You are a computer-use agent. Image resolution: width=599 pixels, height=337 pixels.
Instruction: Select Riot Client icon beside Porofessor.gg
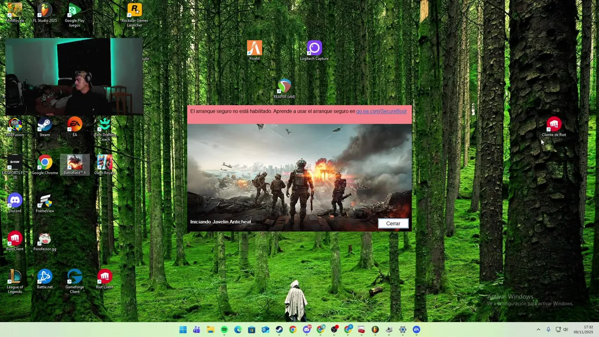coord(15,242)
